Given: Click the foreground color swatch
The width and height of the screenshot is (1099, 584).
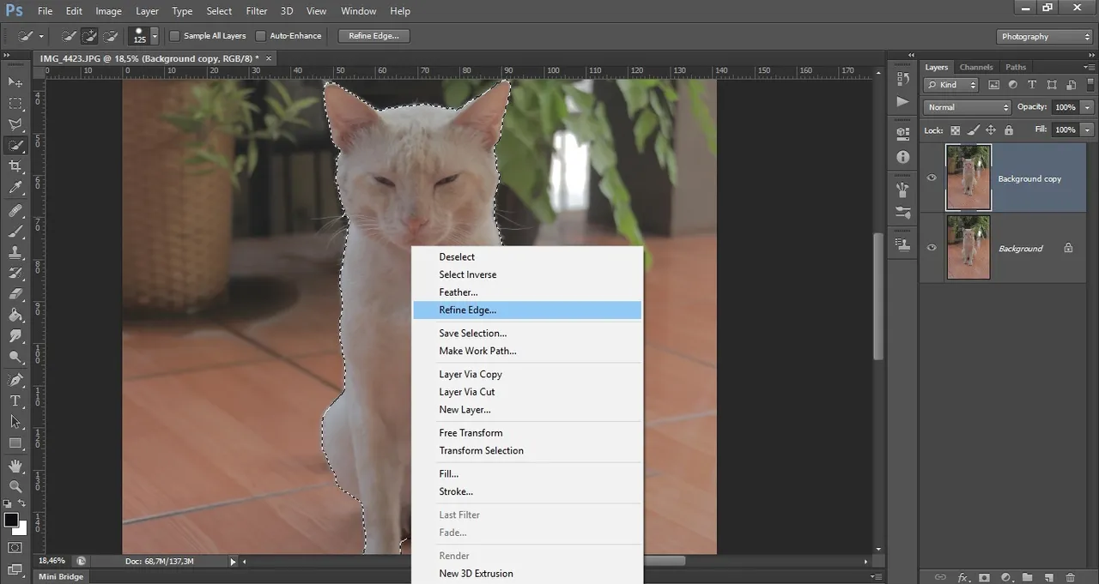Looking at the screenshot, I should coord(11,520).
